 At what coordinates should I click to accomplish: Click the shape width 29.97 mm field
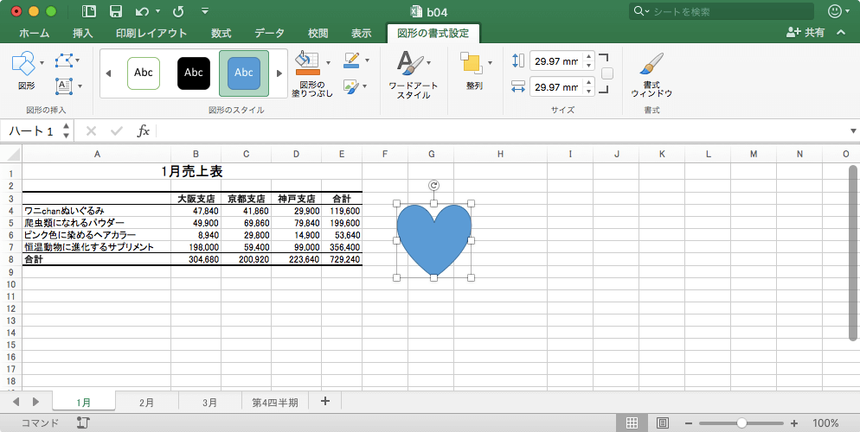555,86
